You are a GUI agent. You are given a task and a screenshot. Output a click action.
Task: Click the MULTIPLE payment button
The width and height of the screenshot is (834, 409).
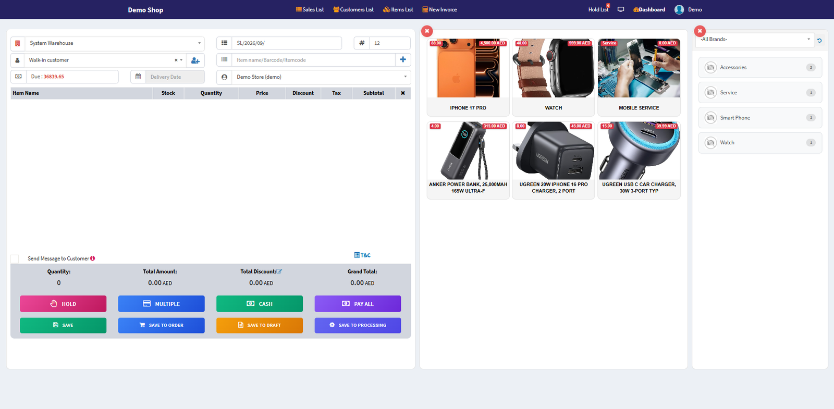point(161,304)
